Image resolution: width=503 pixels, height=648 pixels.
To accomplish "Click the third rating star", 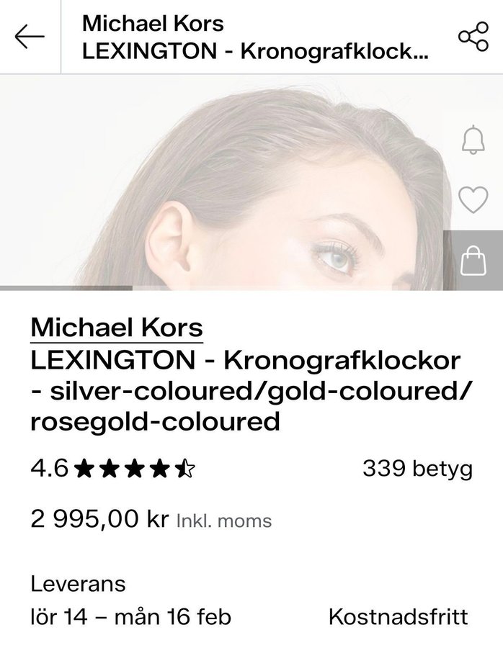I will coord(135,469).
